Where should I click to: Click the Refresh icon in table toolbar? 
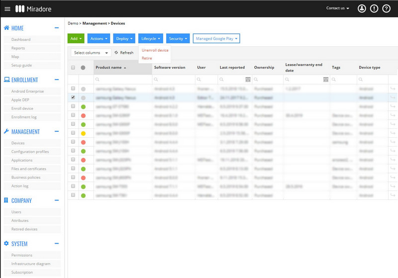pos(116,53)
